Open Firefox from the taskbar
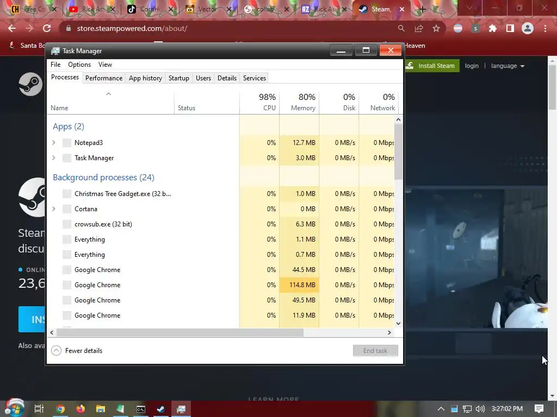This screenshot has width=557, height=417. click(81, 409)
